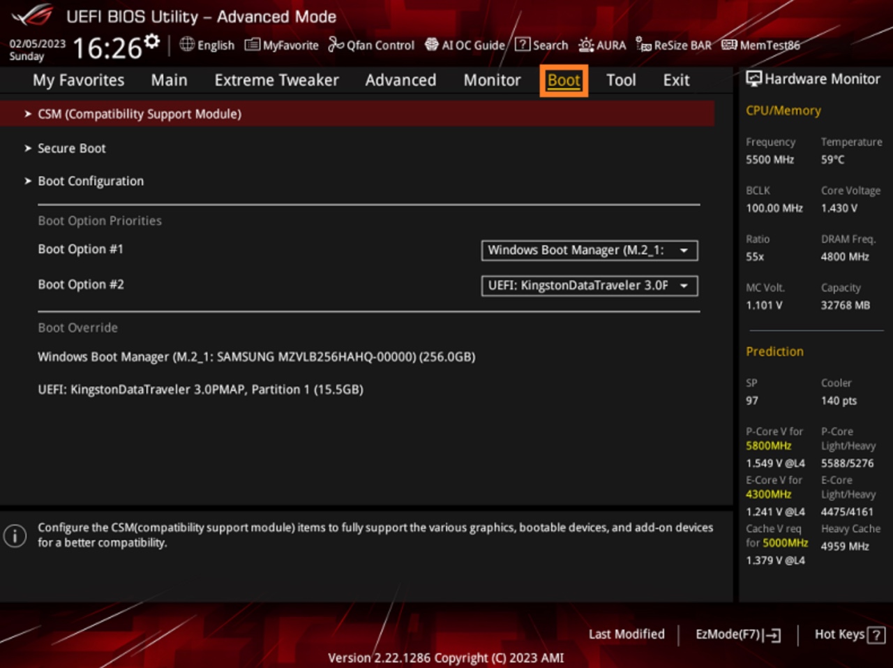Viewport: 893px width, 668px height.
Task: Click Prediction heading in Hardware Monitor
Action: click(774, 351)
